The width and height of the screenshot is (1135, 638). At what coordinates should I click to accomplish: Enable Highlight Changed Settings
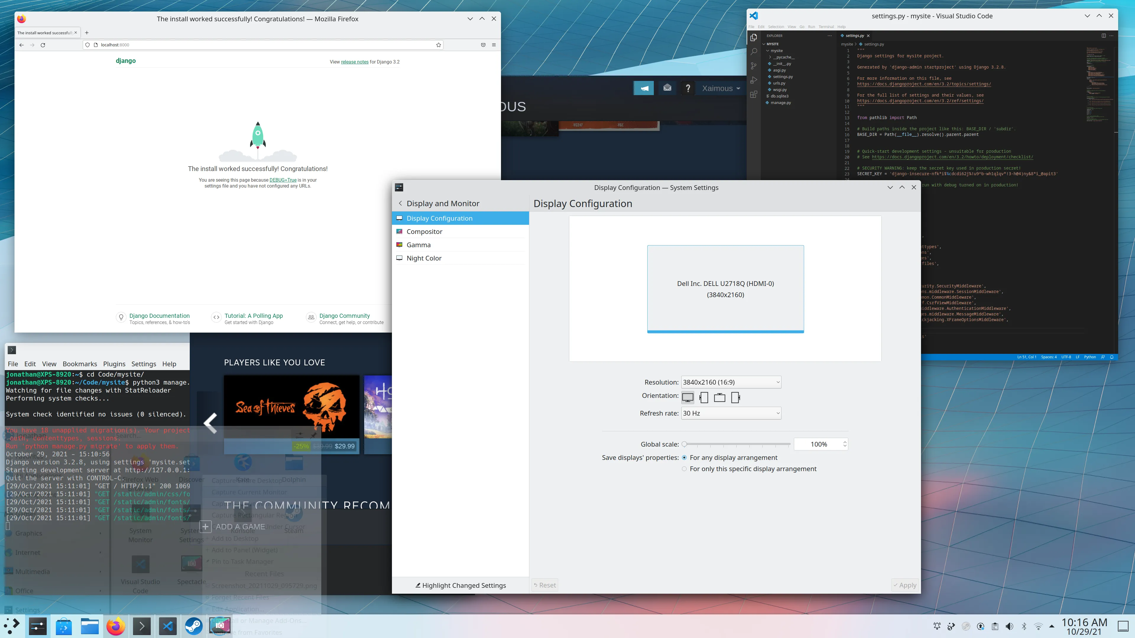461,585
